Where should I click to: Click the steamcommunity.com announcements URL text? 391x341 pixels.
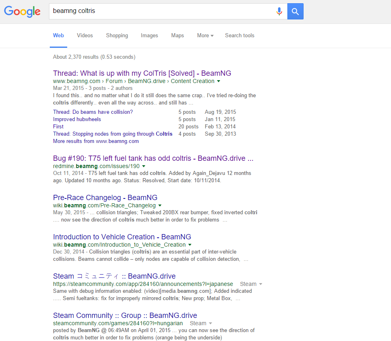(143, 284)
